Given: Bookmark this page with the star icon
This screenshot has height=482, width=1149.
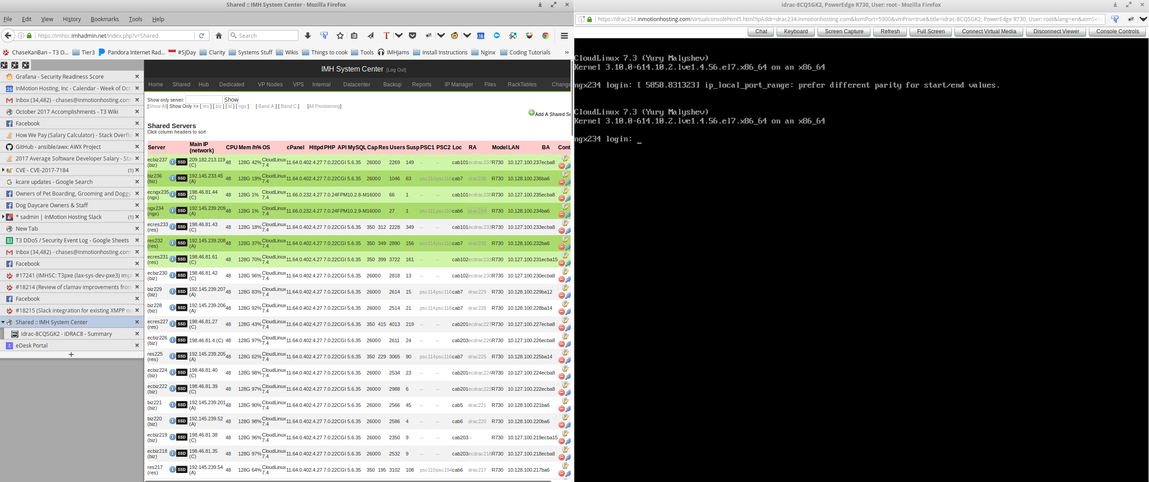Looking at the screenshot, I should coord(340,36).
